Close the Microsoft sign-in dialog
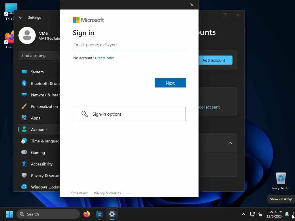Viewport: 295px width, 221px height. pos(192,5)
